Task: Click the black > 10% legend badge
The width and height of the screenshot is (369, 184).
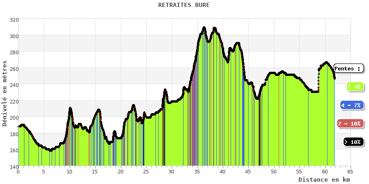Action: pos(353,142)
